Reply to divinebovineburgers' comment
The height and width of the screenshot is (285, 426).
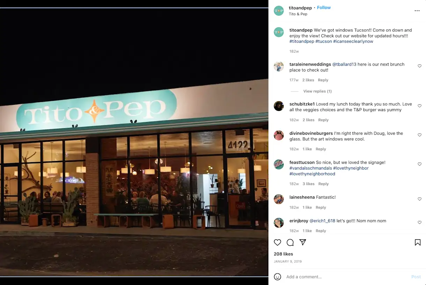point(321,149)
